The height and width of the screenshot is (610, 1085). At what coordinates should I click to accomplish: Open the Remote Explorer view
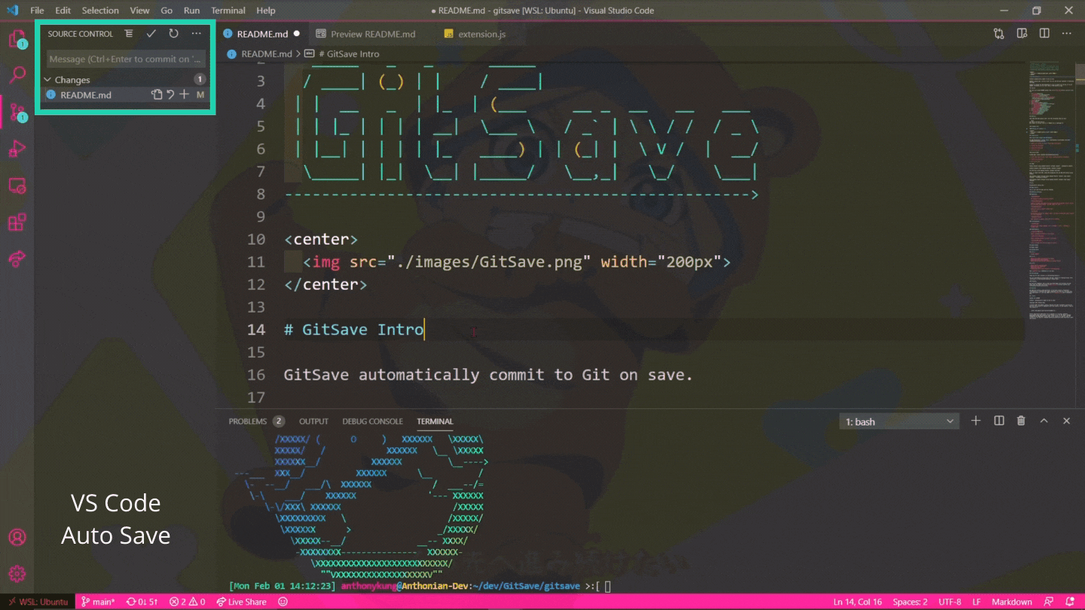[x=17, y=185]
